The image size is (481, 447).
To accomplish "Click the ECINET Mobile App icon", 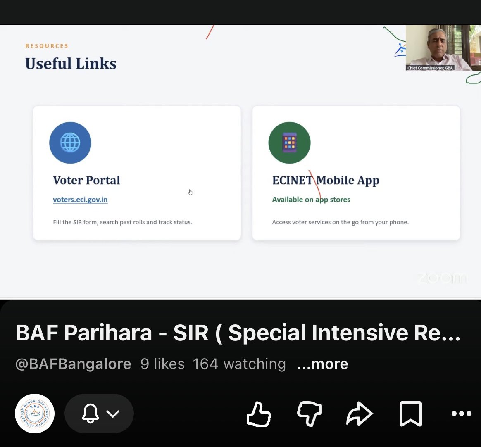I will pyautogui.click(x=289, y=143).
